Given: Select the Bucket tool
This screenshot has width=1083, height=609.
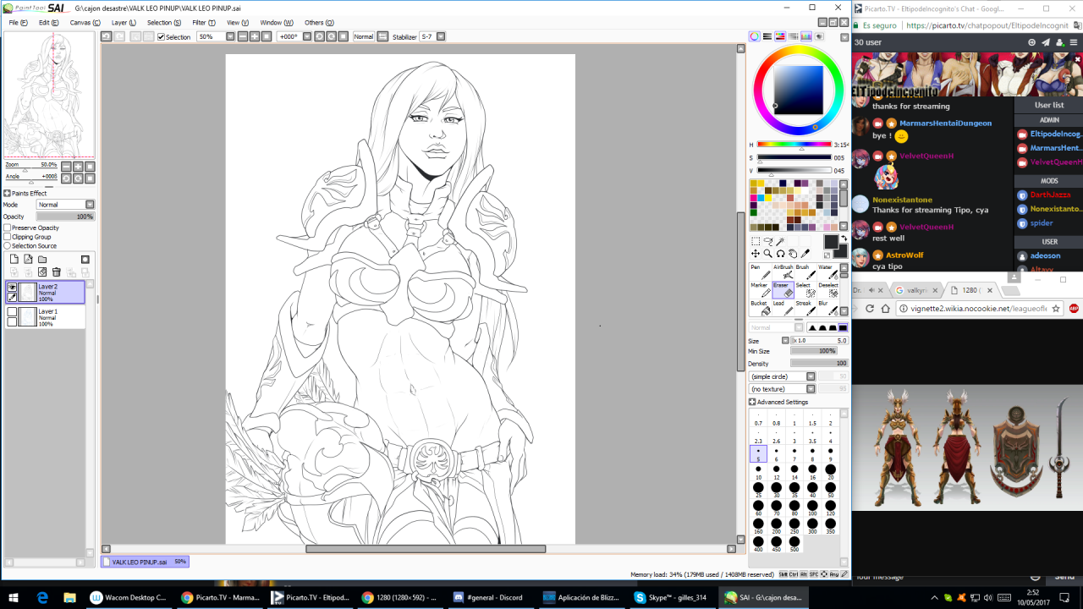Looking at the screenshot, I should 761,307.
